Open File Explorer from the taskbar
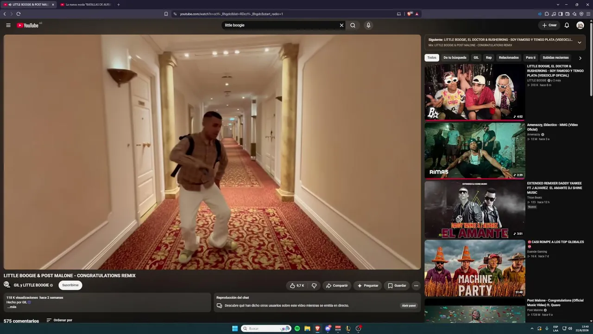This screenshot has width=593, height=334. tap(307, 328)
